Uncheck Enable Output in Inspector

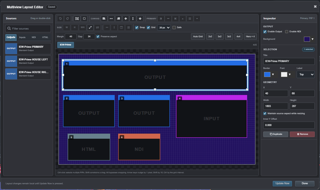pos(265,31)
